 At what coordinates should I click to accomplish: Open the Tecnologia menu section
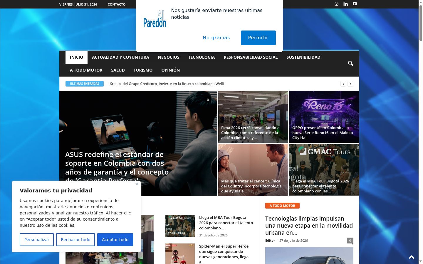coord(202,57)
